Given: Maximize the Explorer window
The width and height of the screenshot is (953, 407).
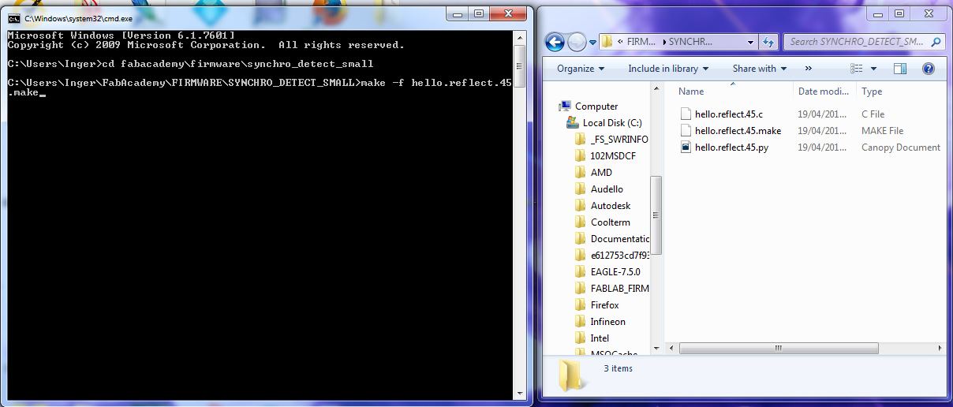Looking at the screenshot, I should click(899, 13).
